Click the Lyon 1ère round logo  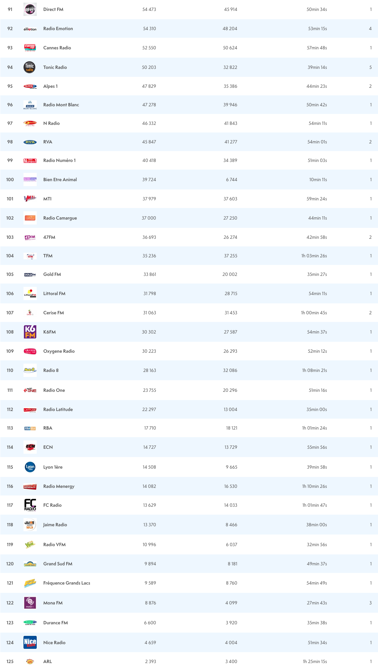click(x=30, y=467)
